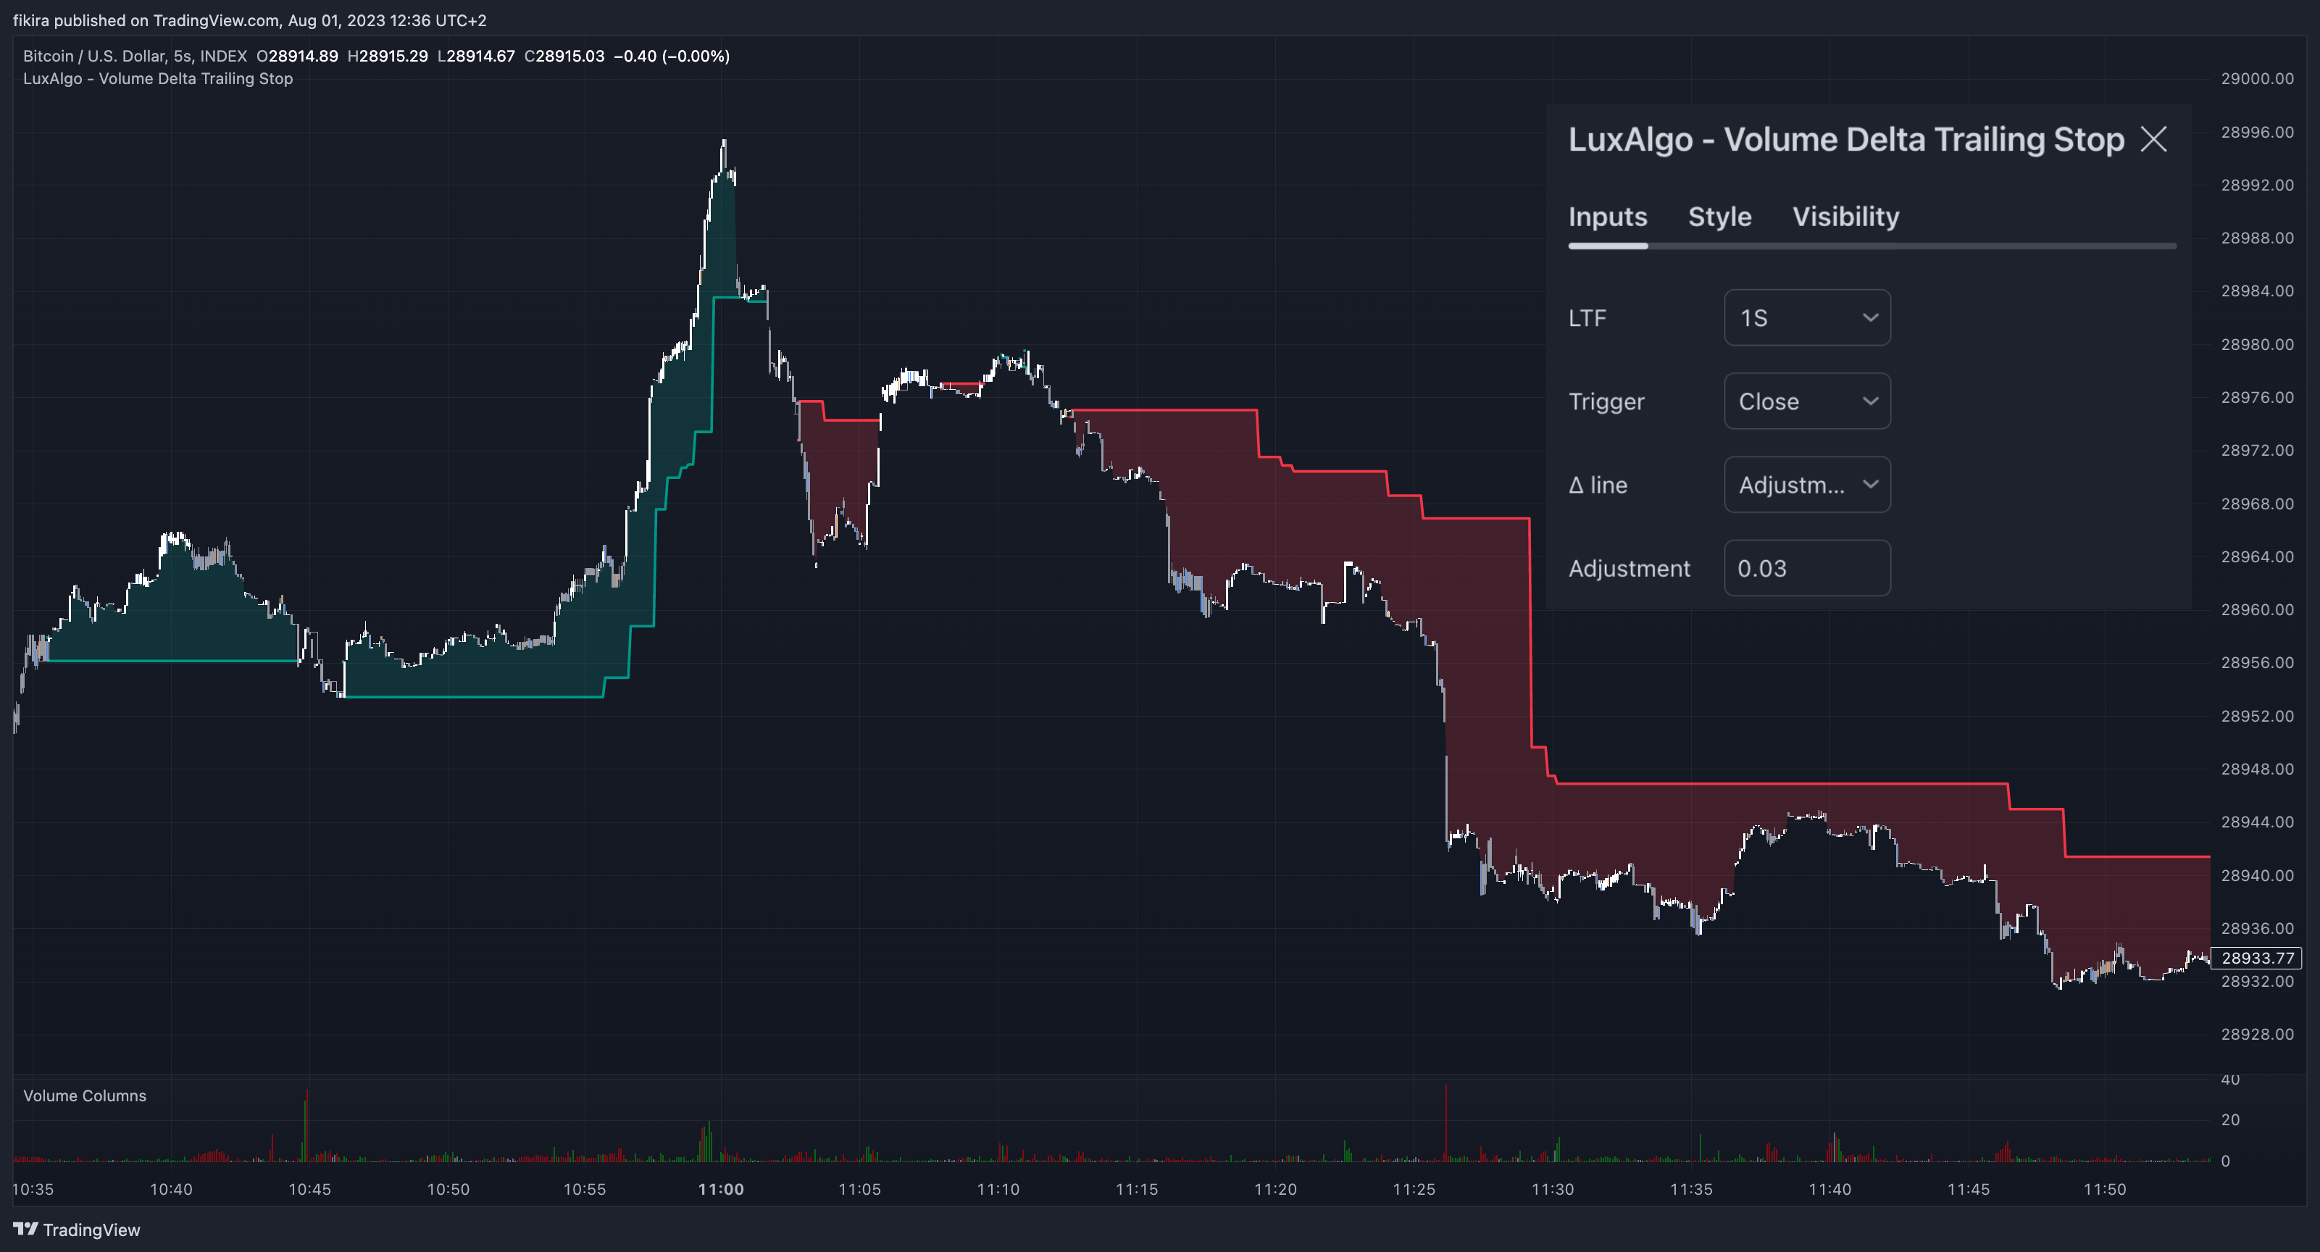Switch to the Inputs tab
This screenshot has height=1252, width=2320.
pyautogui.click(x=1608, y=217)
